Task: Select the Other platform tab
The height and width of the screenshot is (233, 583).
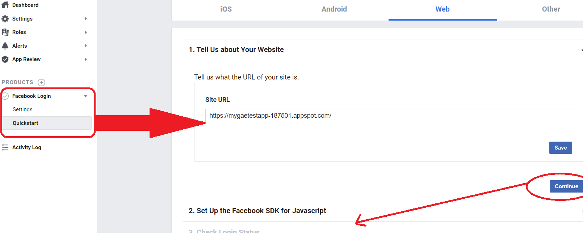Action: [x=551, y=9]
